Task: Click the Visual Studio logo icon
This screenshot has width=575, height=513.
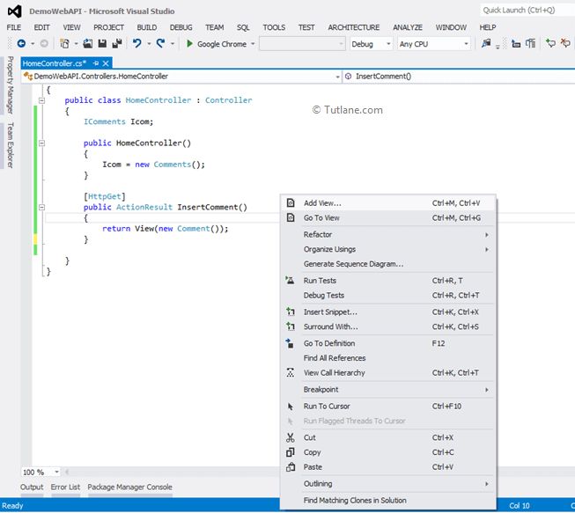Action: point(15,11)
